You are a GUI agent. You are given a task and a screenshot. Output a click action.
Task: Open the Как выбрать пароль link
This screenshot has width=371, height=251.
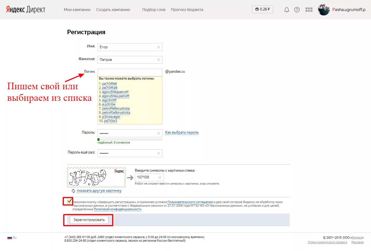point(182,133)
